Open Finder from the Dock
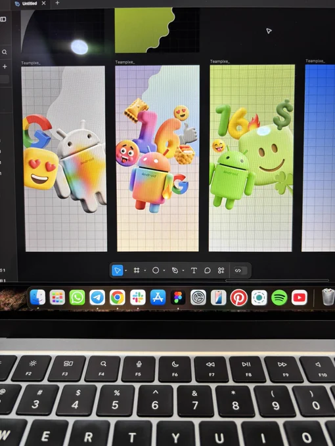 click(37, 297)
